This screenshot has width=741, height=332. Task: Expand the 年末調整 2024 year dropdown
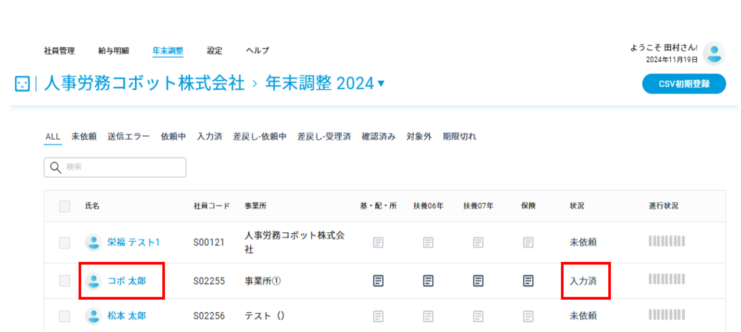tap(381, 84)
